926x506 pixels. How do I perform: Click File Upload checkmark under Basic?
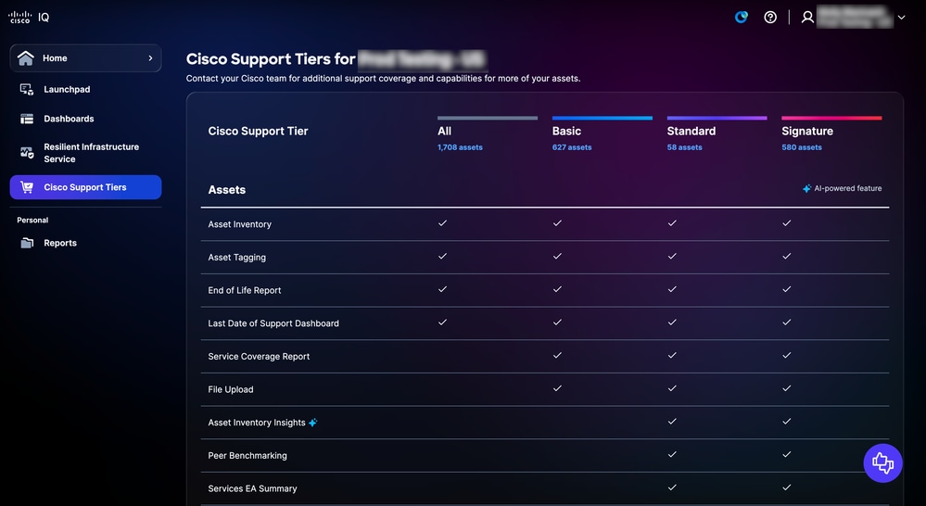click(557, 388)
